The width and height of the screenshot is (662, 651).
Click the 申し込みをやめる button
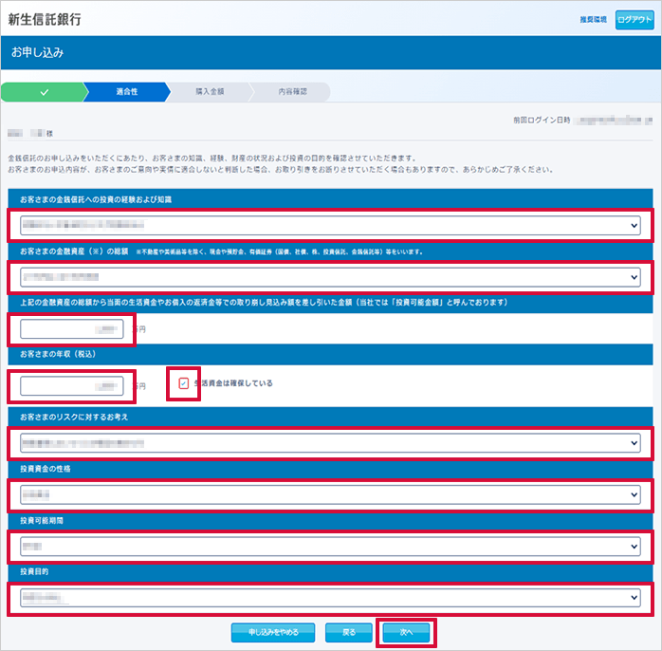(272, 631)
